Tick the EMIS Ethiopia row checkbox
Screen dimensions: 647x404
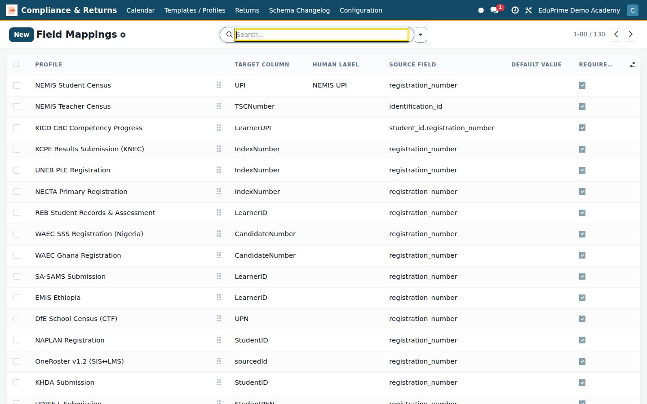tap(17, 298)
